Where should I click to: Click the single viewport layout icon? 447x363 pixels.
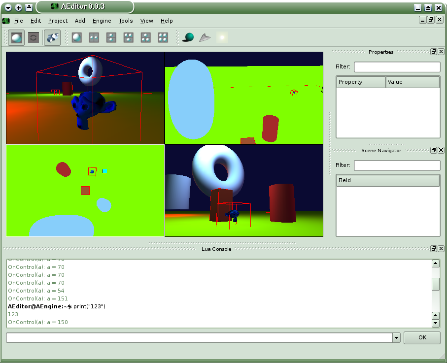[76, 37]
